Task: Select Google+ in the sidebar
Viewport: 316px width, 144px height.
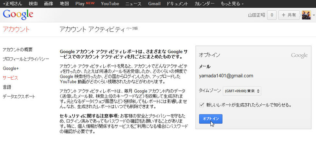Action: point(11,69)
